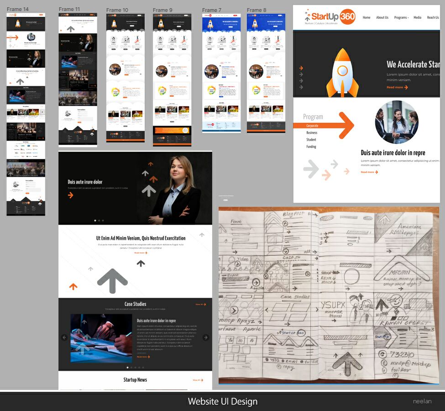This screenshot has width=445, height=411.
Task: Select the hand-drawn wireframe sketch image
Action: pos(328,295)
